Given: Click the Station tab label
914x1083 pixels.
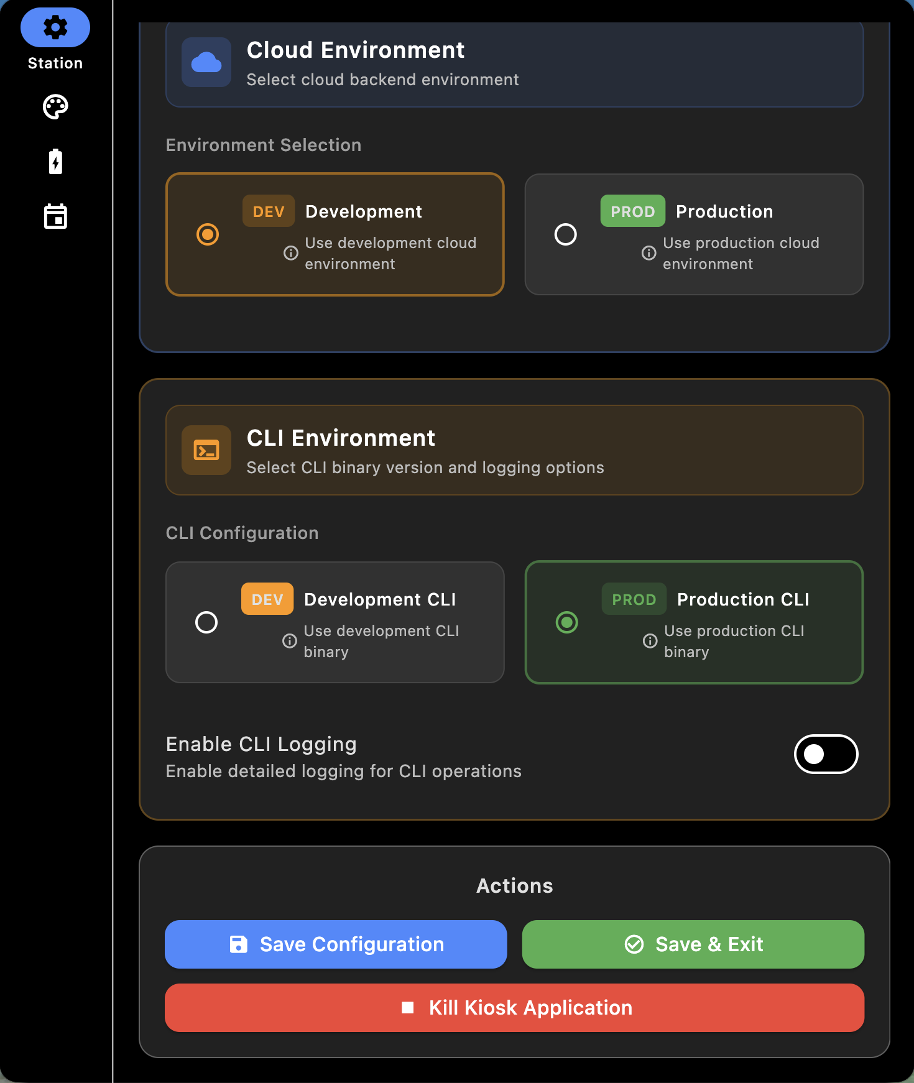Looking at the screenshot, I should pos(55,63).
